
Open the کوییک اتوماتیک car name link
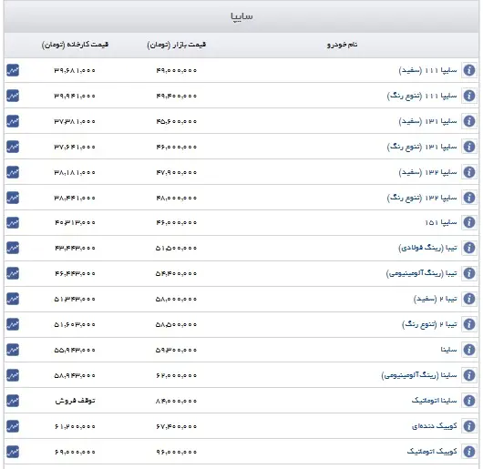click(432, 452)
